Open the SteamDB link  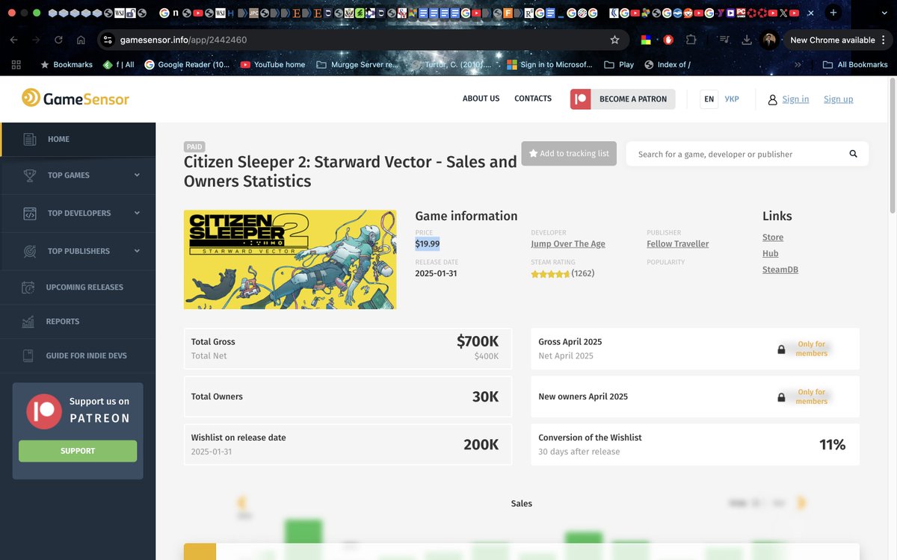coord(780,270)
